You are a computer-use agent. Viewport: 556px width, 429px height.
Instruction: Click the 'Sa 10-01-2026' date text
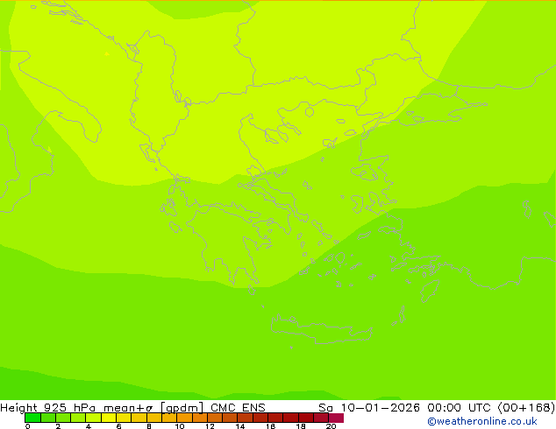369,408
